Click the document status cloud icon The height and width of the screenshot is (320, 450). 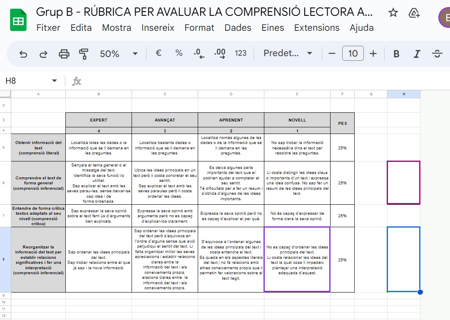415,13
